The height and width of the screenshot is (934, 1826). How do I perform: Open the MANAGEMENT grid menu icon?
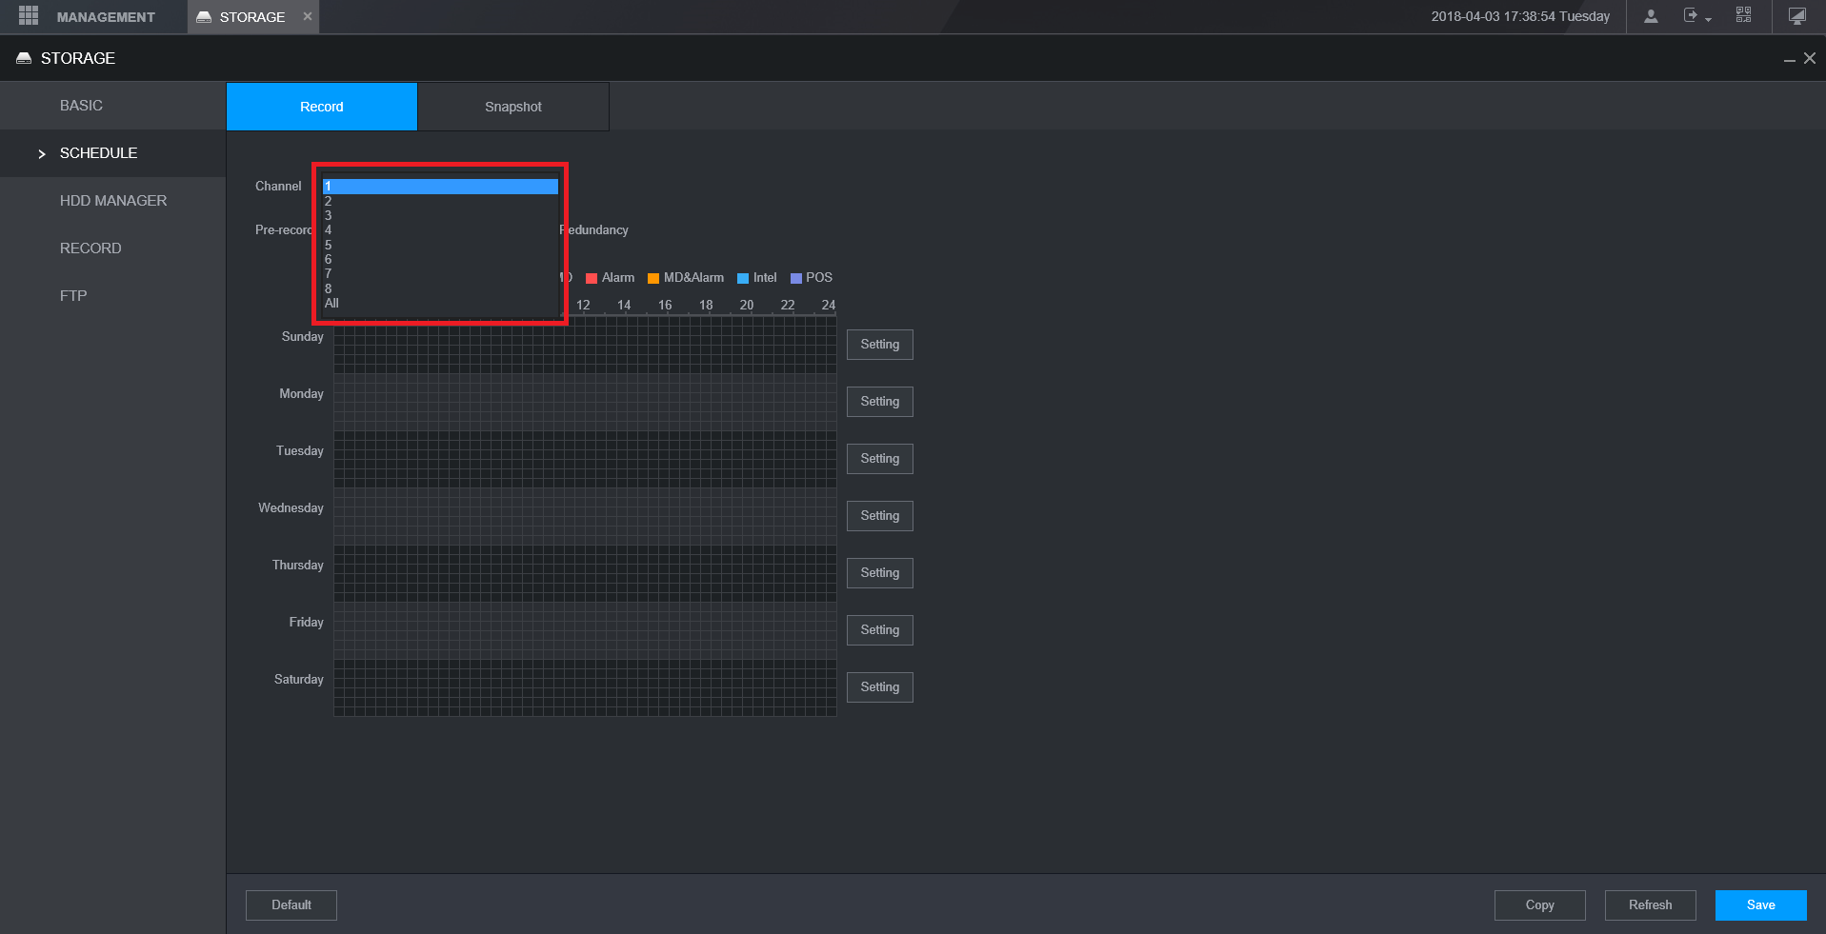(29, 16)
